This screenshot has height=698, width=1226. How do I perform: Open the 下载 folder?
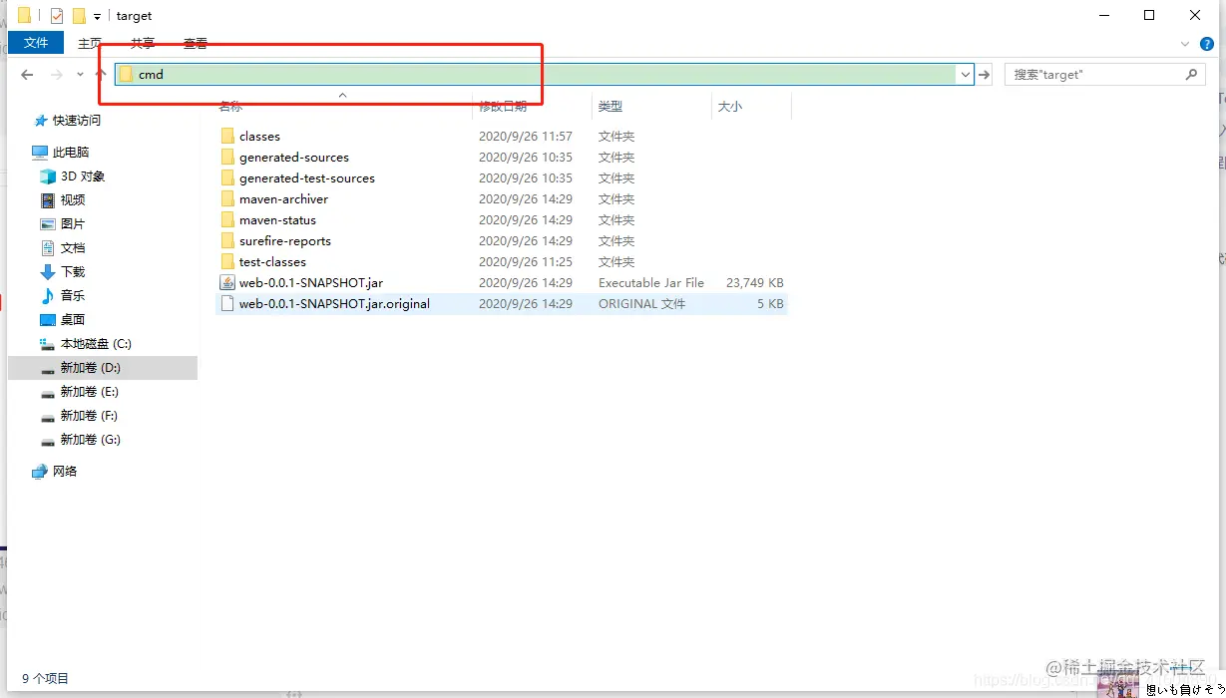73,271
